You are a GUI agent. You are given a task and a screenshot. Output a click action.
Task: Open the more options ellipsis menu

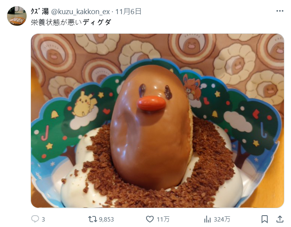[x=280, y=11]
